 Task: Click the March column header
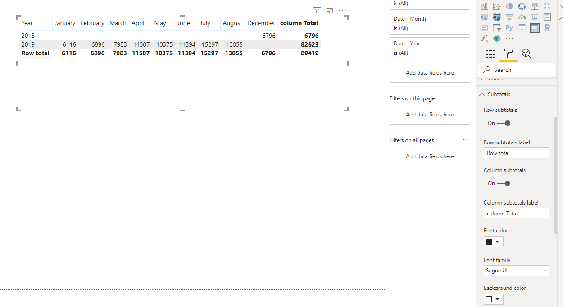[118, 23]
